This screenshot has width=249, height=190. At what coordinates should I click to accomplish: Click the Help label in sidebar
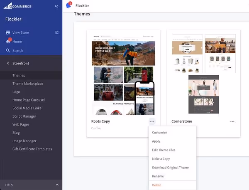click(9, 185)
